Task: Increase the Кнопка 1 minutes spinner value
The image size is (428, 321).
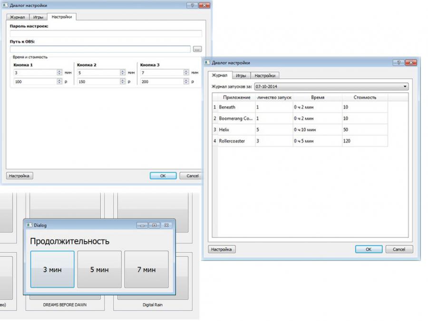Action: (59, 71)
